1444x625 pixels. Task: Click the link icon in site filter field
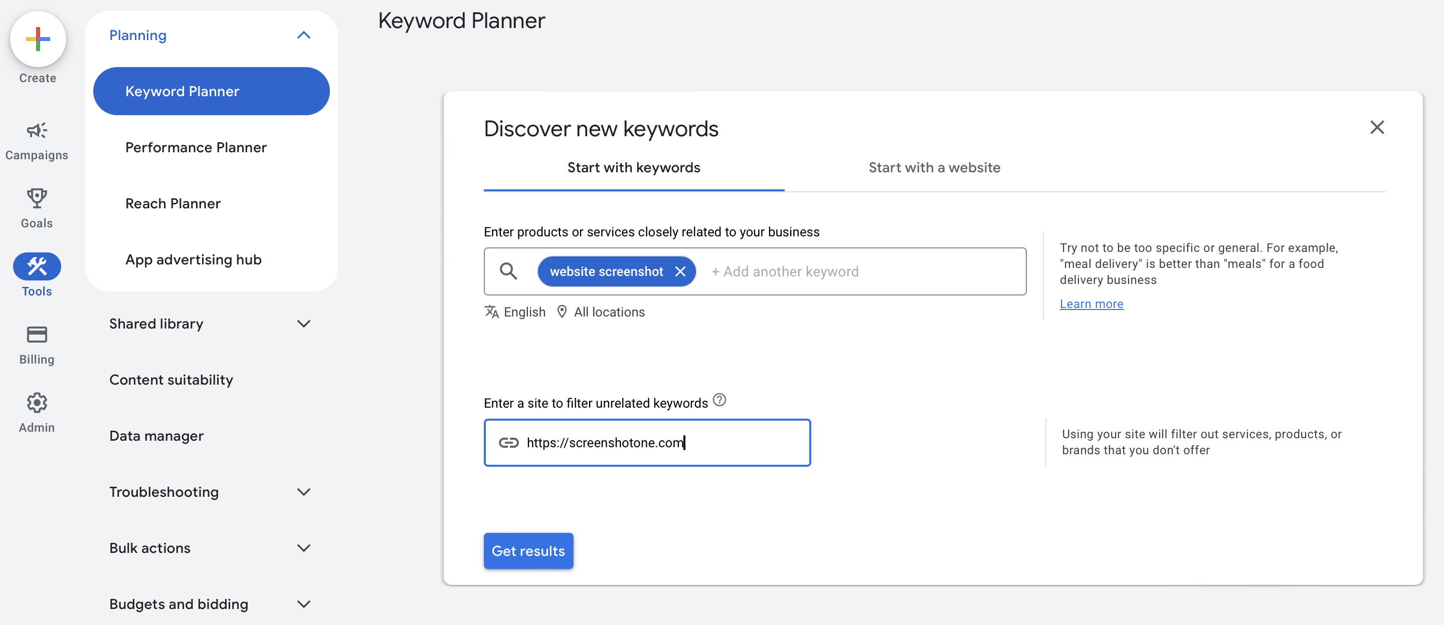(x=507, y=443)
